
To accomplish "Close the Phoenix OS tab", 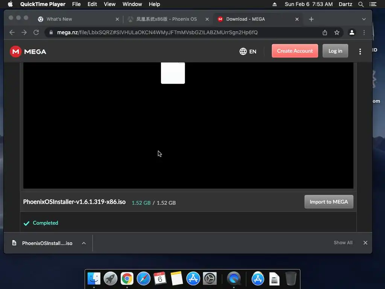I will click(207, 19).
